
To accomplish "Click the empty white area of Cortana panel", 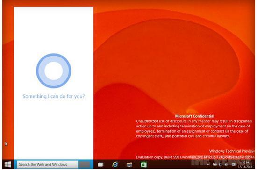I will pyautogui.click(x=54, y=128).
